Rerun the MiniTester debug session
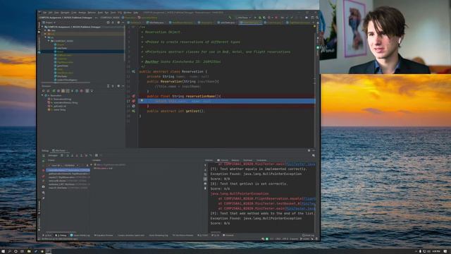The image size is (451, 254). pos(44,155)
